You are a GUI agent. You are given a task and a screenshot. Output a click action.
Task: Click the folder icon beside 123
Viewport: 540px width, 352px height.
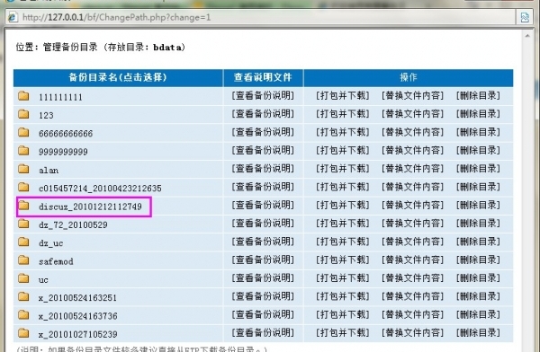click(23, 114)
